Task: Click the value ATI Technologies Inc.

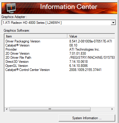Action: (x=84, y=49)
